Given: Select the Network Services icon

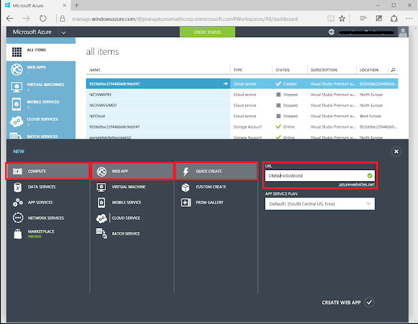Looking at the screenshot, I should [18, 218].
